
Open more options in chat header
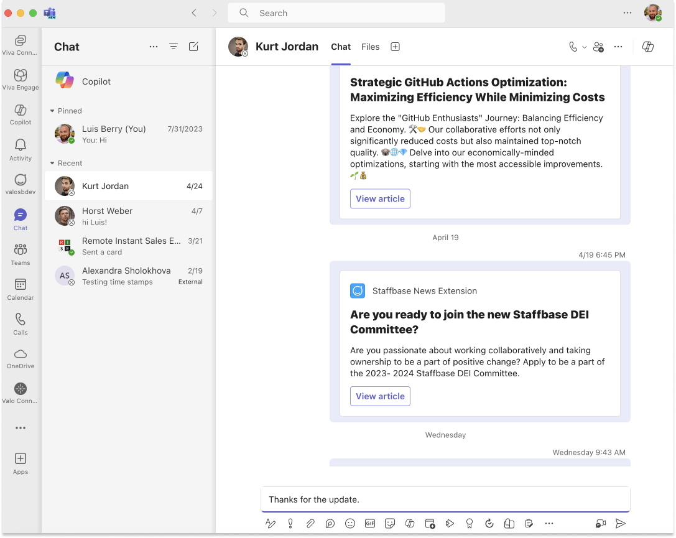(x=618, y=47)
